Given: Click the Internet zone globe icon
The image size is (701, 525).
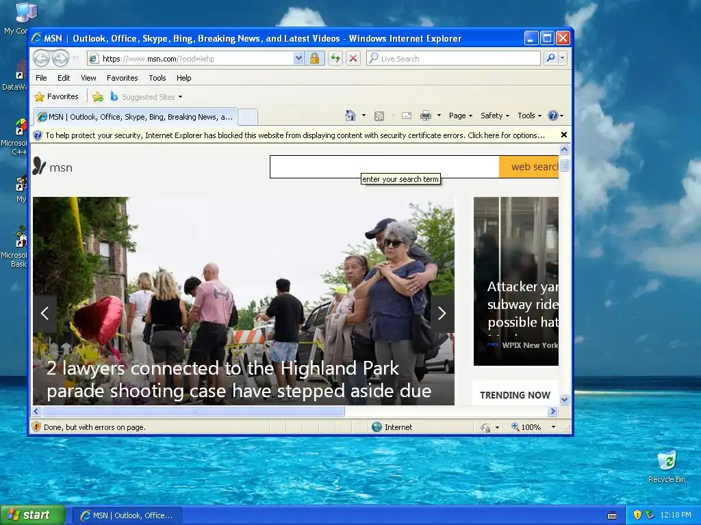Looking at the screenshot, I should click(x=377, y=427).
